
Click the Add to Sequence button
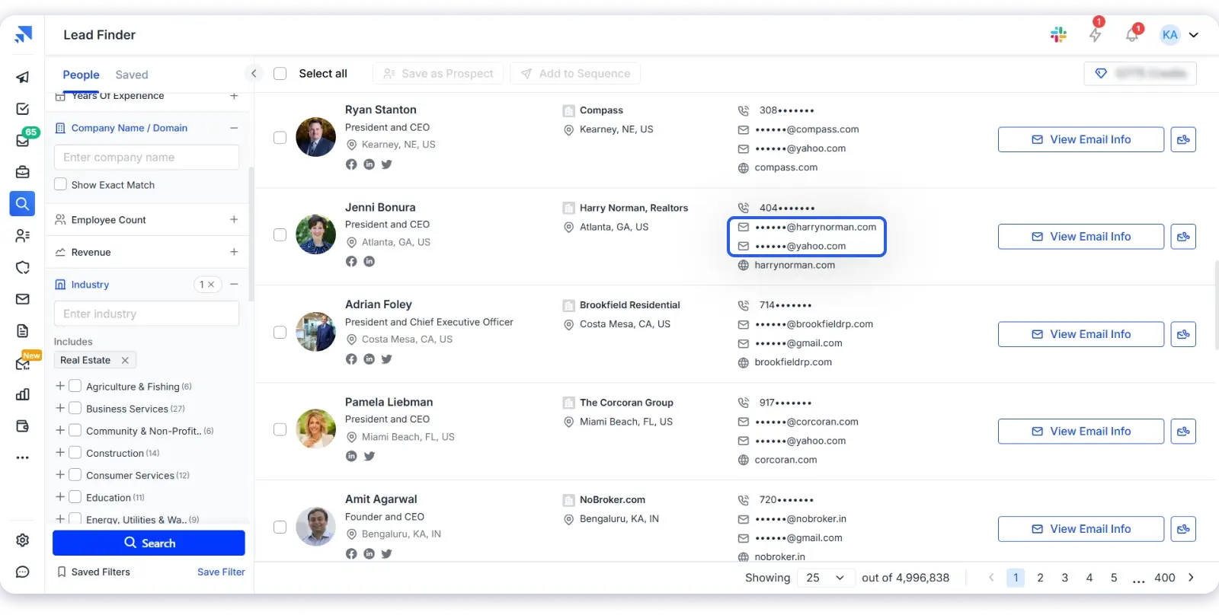[x=575, y=73]
